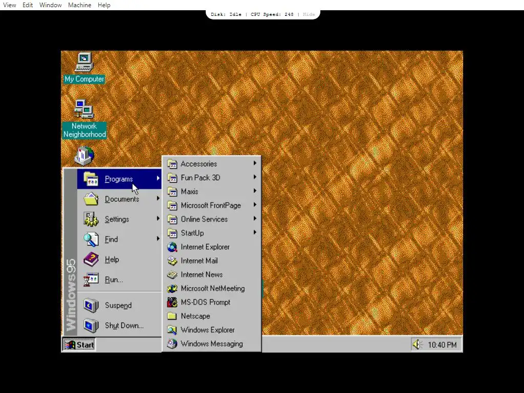The height and width of the screenshot is (393, 524).
Task: Click the StartUp group icon
Action: [x=172, y=233]
